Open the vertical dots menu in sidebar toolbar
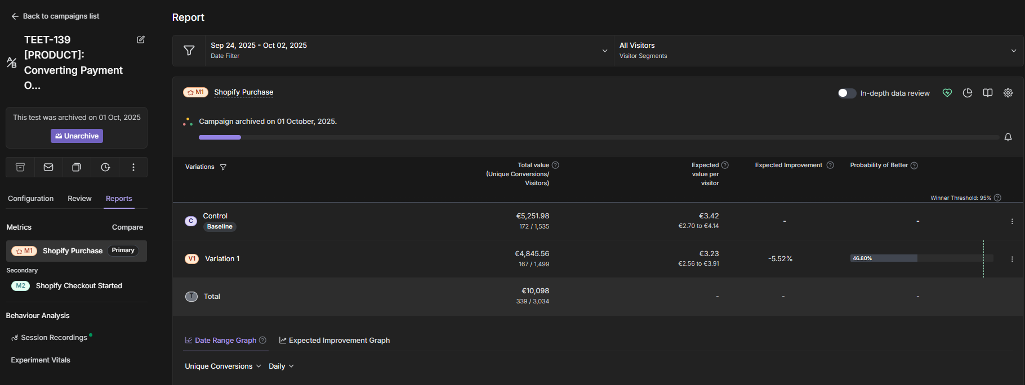This screenshot has height=385, width=1025. 133,167
